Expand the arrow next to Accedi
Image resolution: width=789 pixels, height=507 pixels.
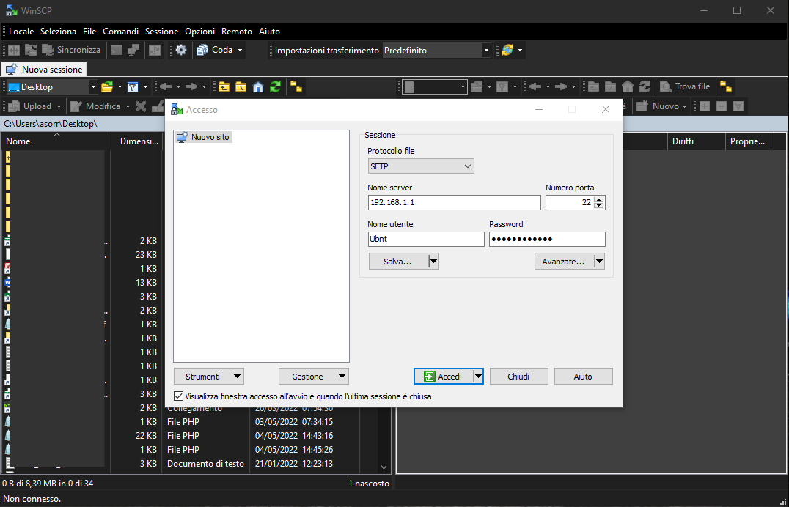click(x=478, y=377)
